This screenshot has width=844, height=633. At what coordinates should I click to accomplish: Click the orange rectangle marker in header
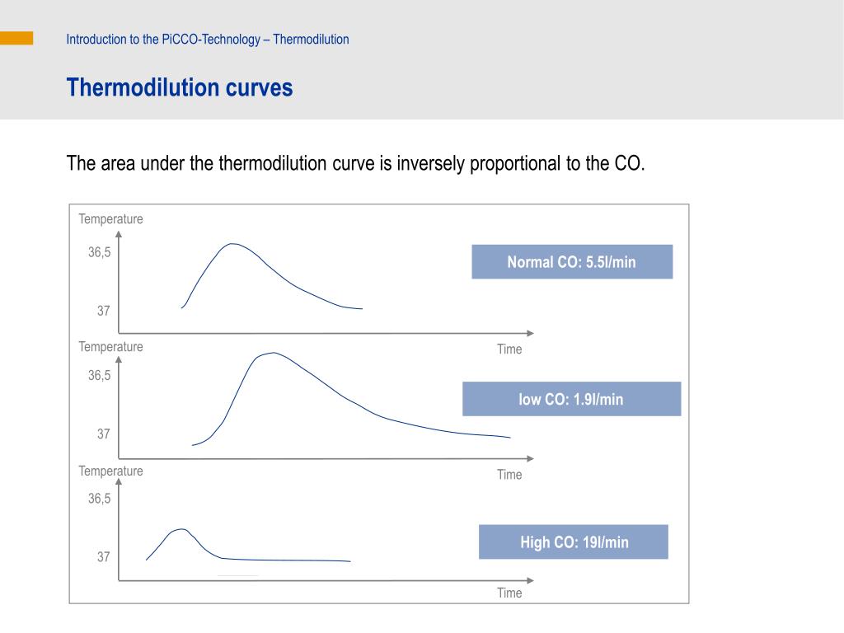(x=16, y=38)
